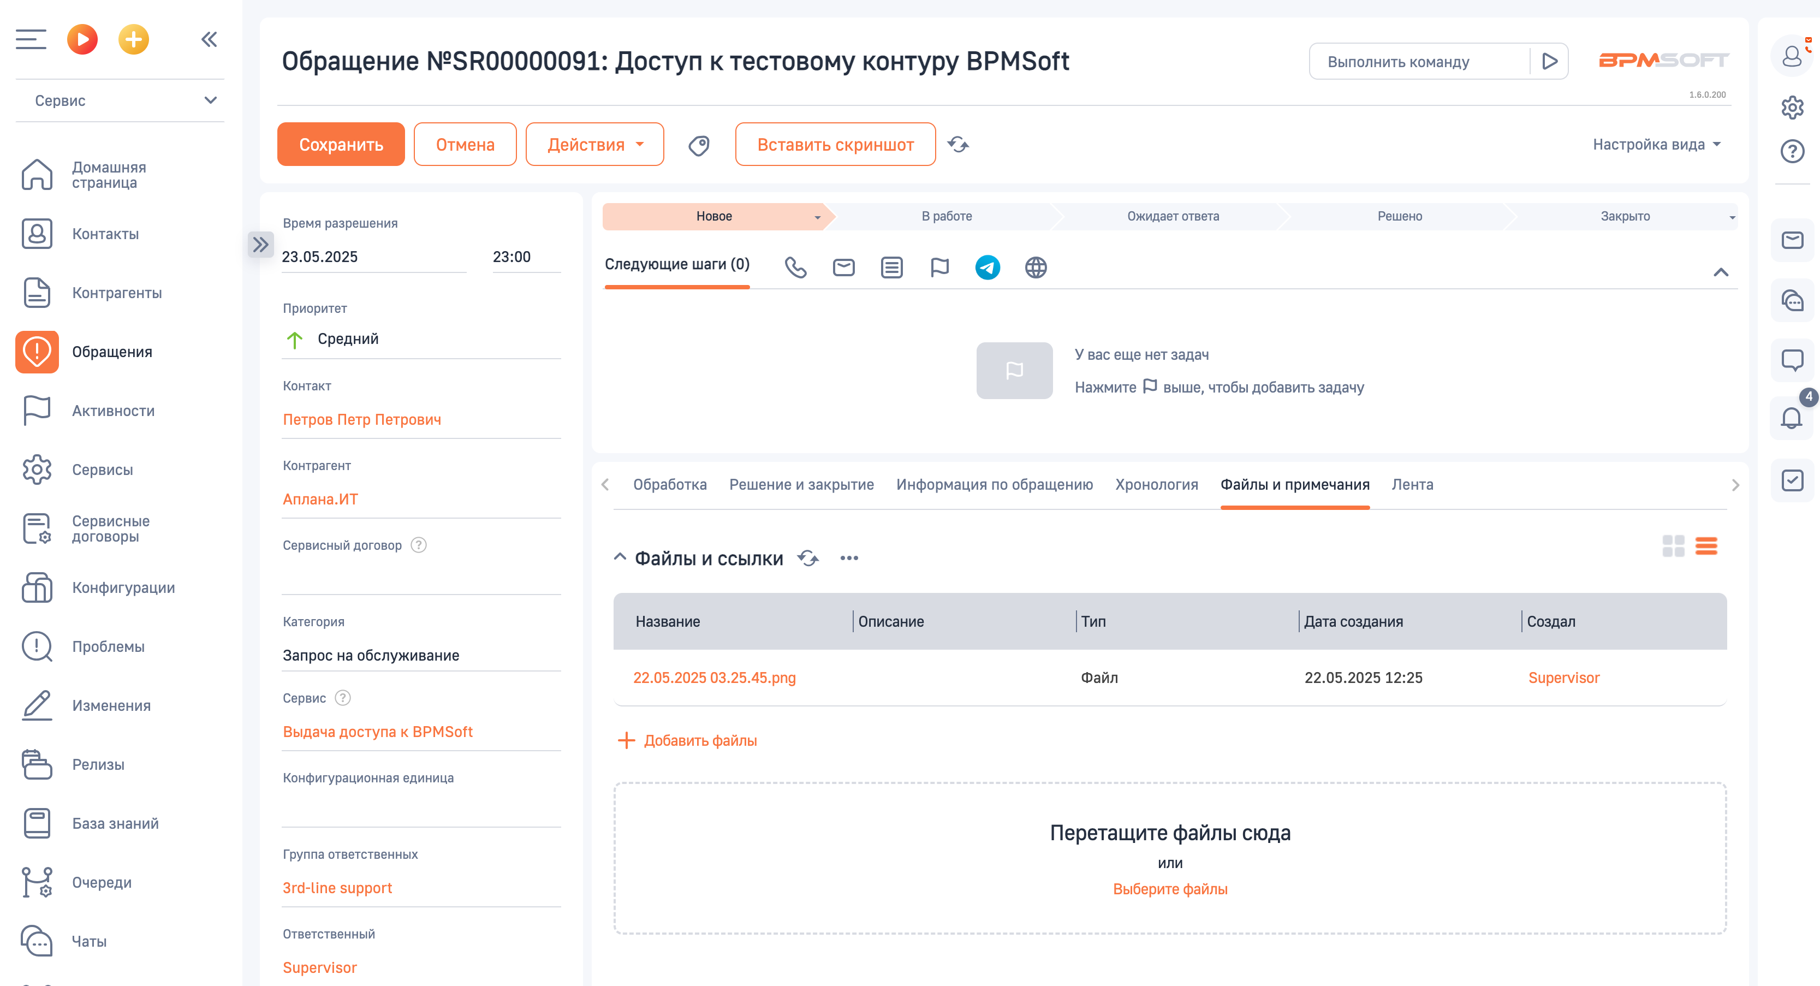Open the tasks checkbox panel icon on right
The height and width of the screenshot is (986, 1820).
(1792, 480)
